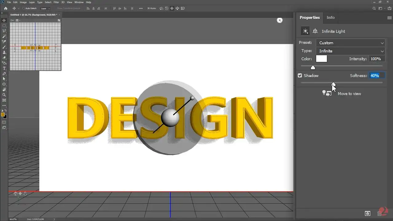This screenshot has height=221, width=393.
Task: Choose the Clone Stamp tool
Action: coord(4,52)
